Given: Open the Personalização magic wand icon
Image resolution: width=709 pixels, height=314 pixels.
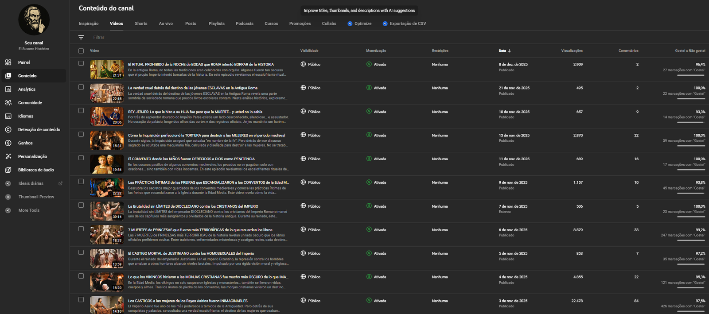Looking at the screenshot, I should [x=8, y=156].
